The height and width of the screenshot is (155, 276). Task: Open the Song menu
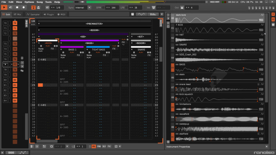click(x=40, y=2)
